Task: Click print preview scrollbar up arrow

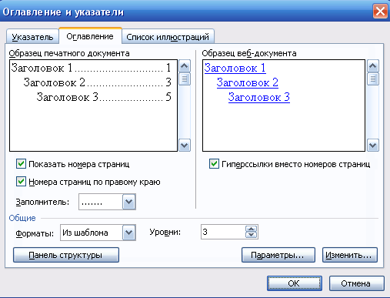Action: coord(185,66)
